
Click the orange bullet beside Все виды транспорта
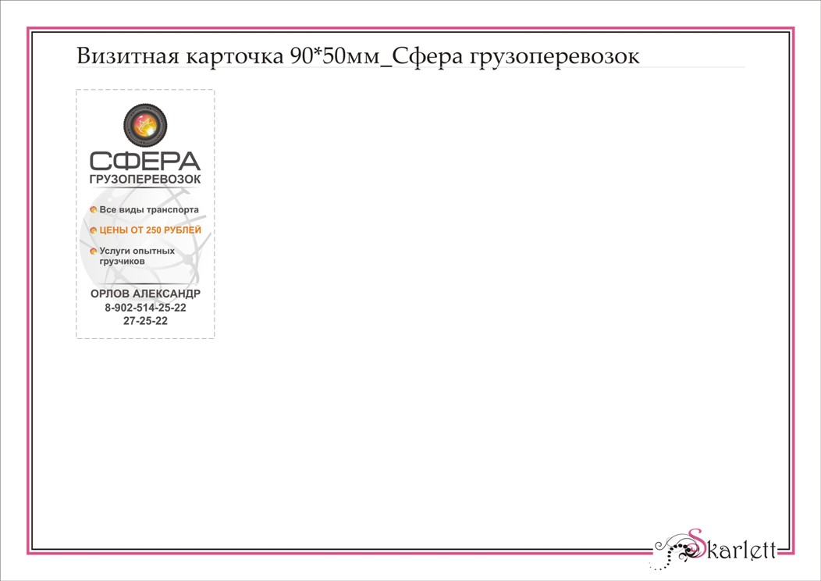coord(94,209)
